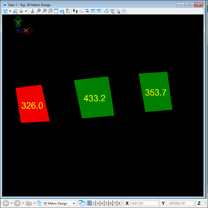Screen dimensions: 208x208
Task: Click the Copy View icon
Action: (106, 11)
